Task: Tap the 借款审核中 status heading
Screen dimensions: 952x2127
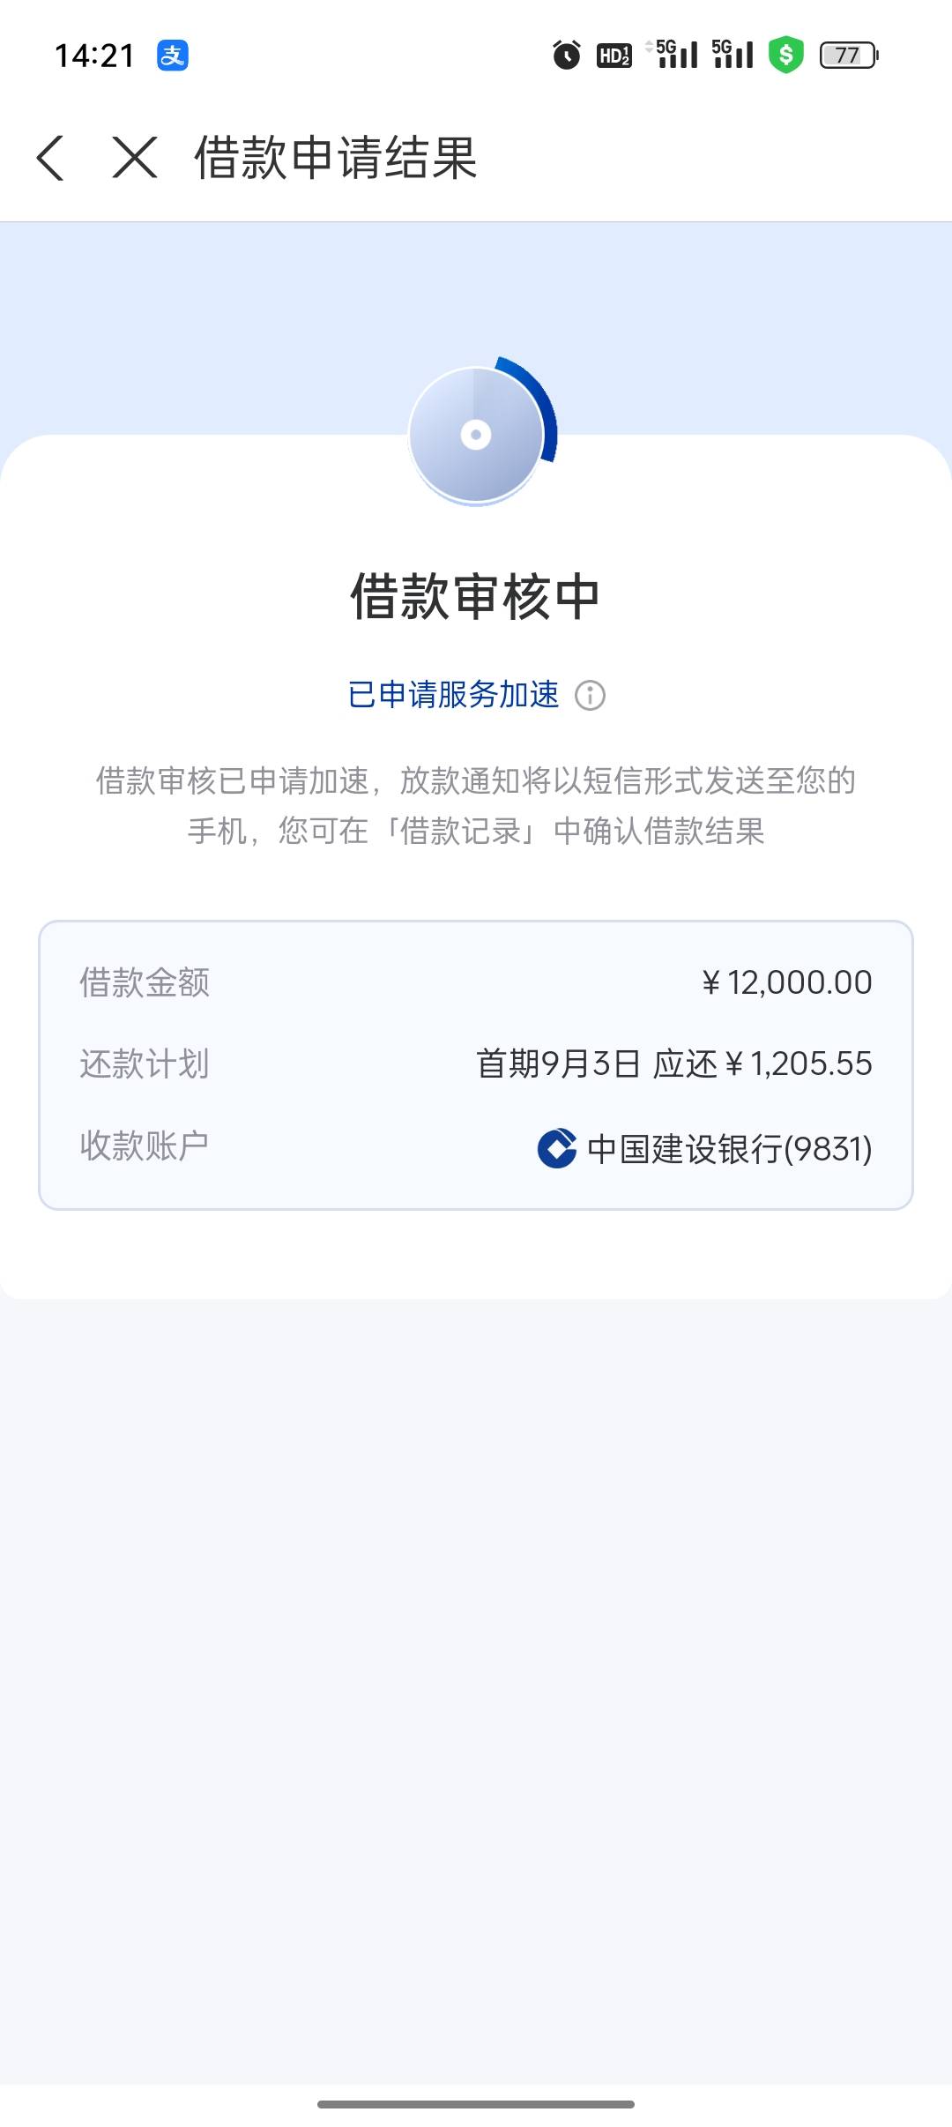Action: 476,597
